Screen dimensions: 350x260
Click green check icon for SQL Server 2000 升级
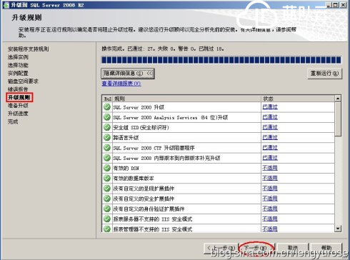coord(107,107)
